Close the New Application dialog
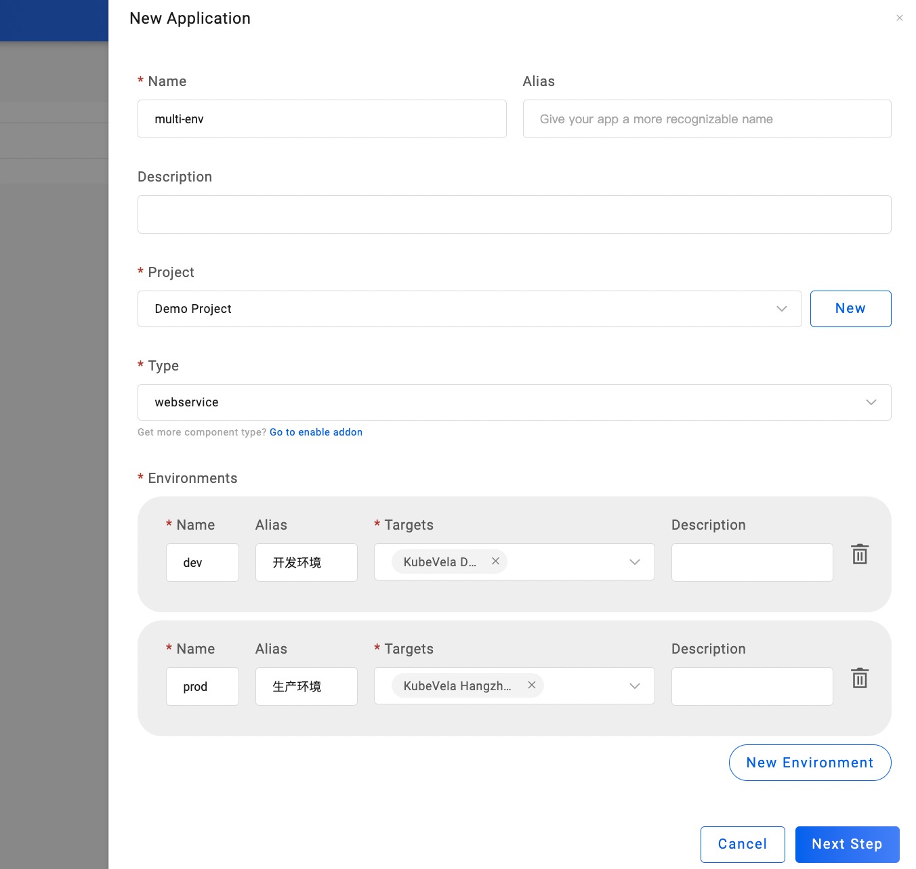 coord(899,18)
